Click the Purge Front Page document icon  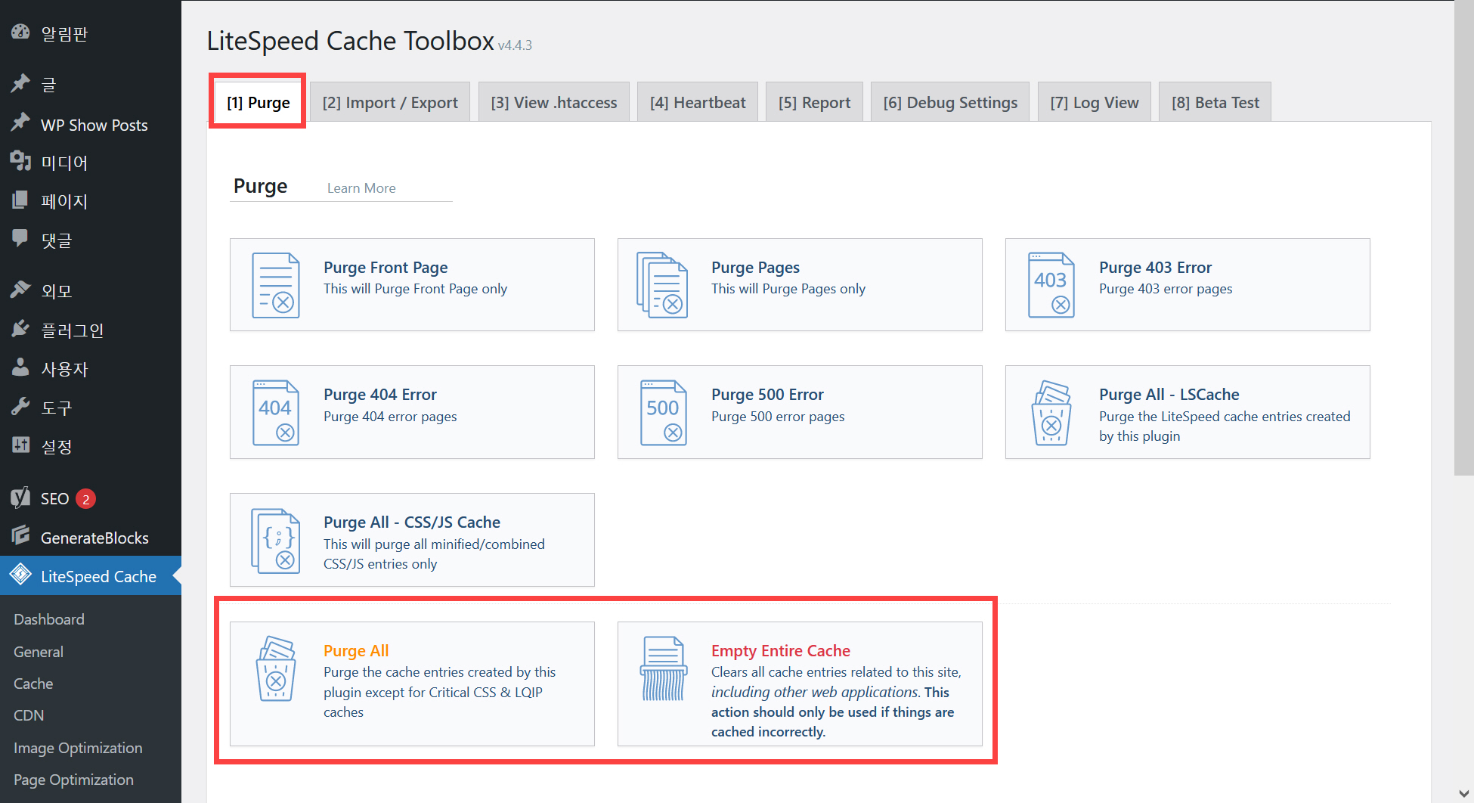[x=276, y=285]
